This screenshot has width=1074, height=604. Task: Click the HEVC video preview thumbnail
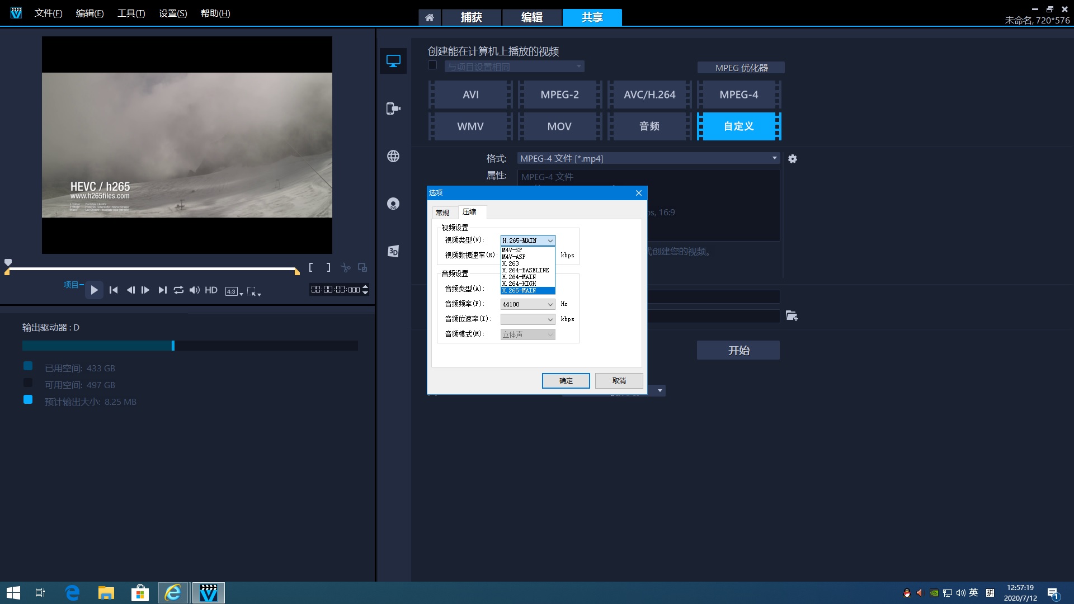point(187,145)
